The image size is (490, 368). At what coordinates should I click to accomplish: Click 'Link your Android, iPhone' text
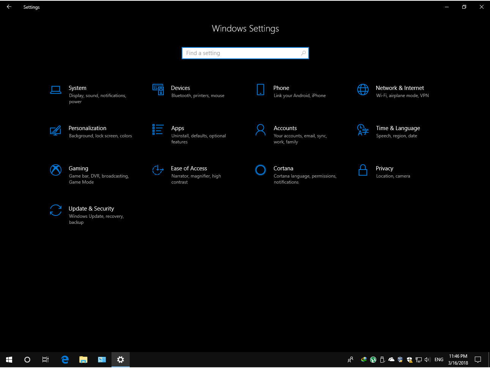coord(300,96)
